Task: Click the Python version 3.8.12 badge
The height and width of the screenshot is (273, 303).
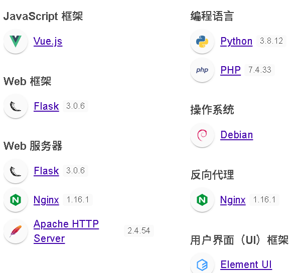Action: click(x=271, y=41)
